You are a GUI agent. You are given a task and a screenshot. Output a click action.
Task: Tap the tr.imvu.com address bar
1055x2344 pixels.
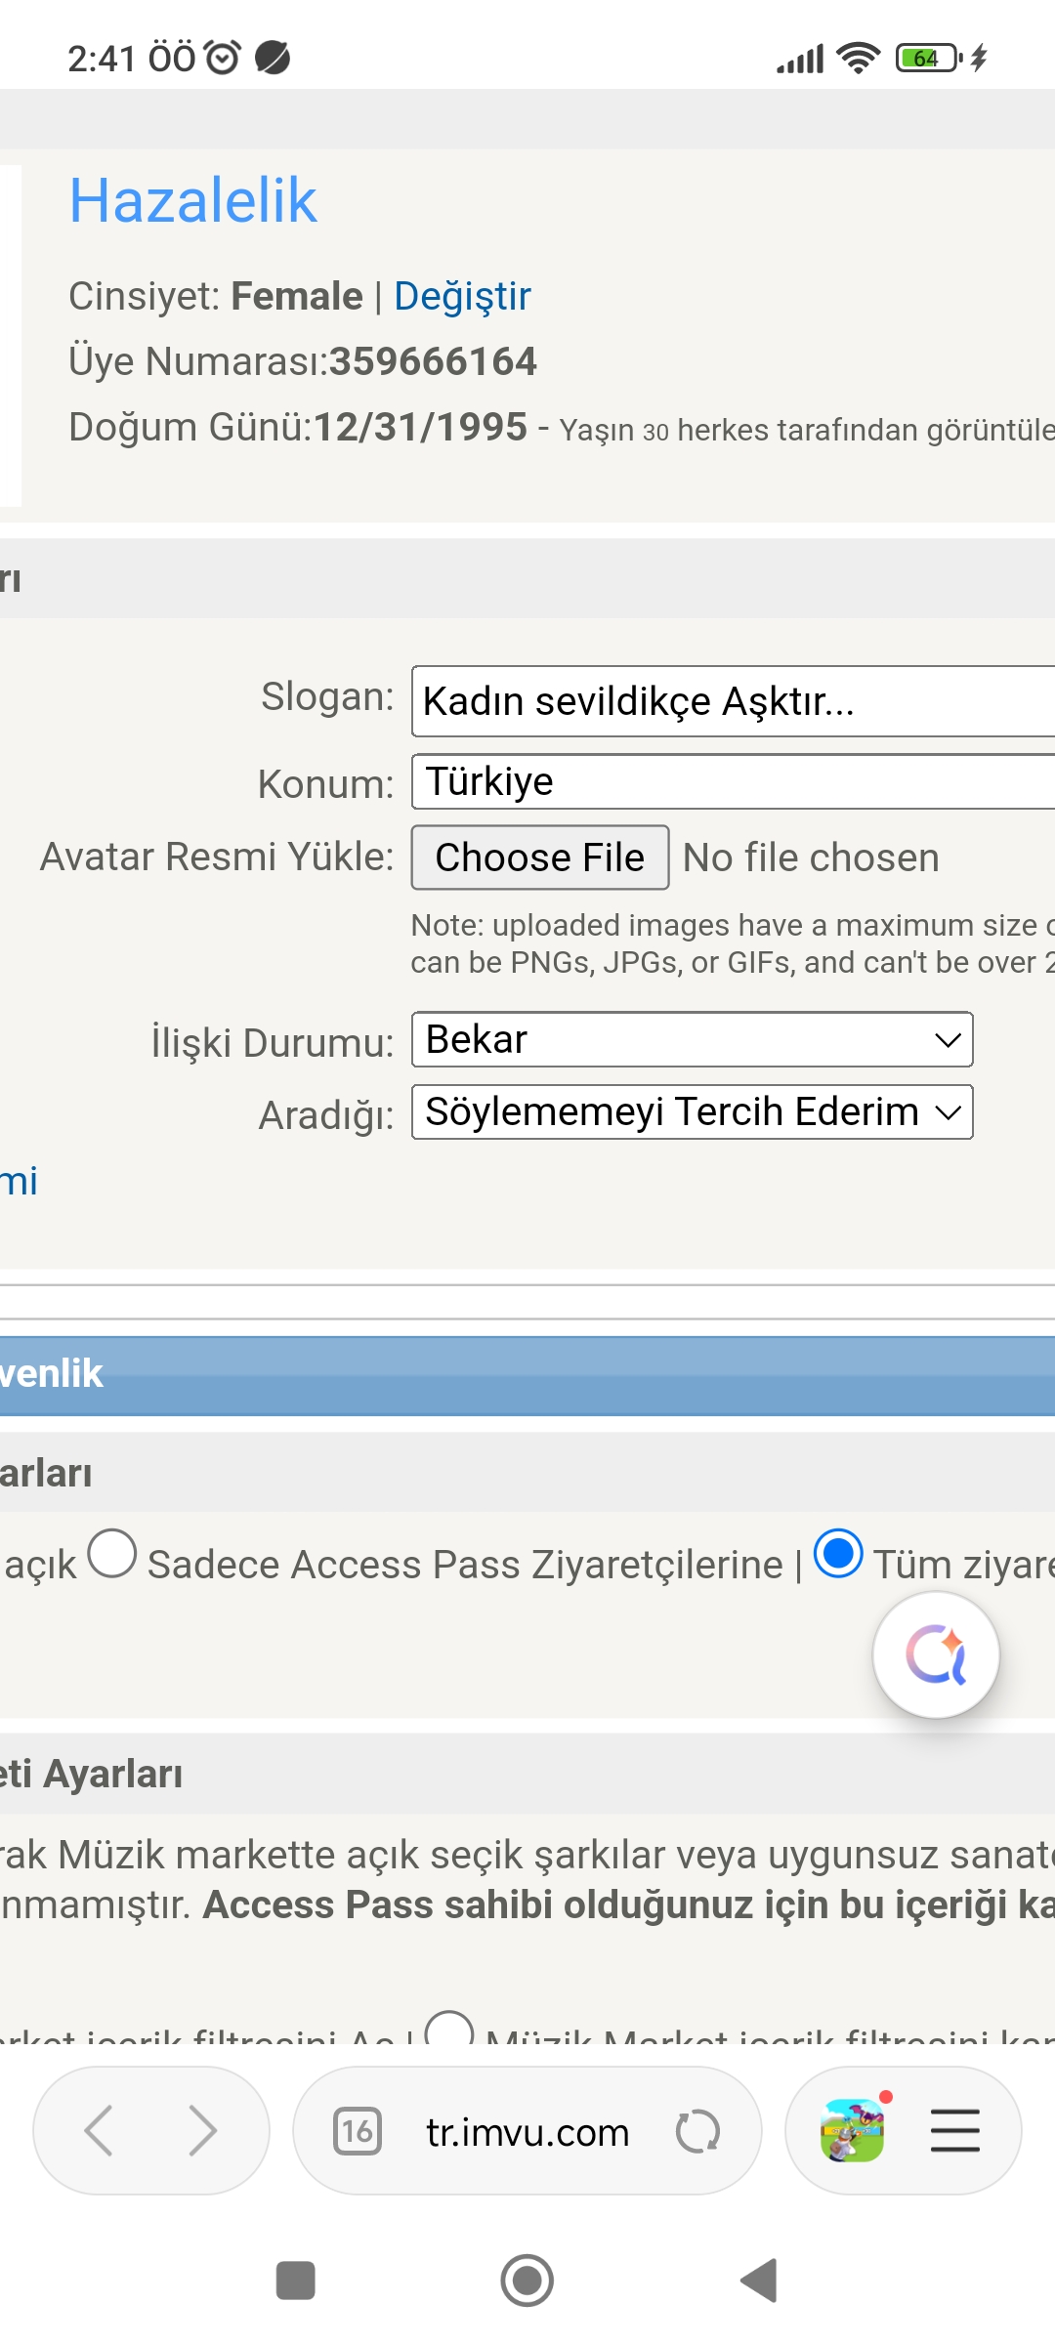[x=527, y=2132]
